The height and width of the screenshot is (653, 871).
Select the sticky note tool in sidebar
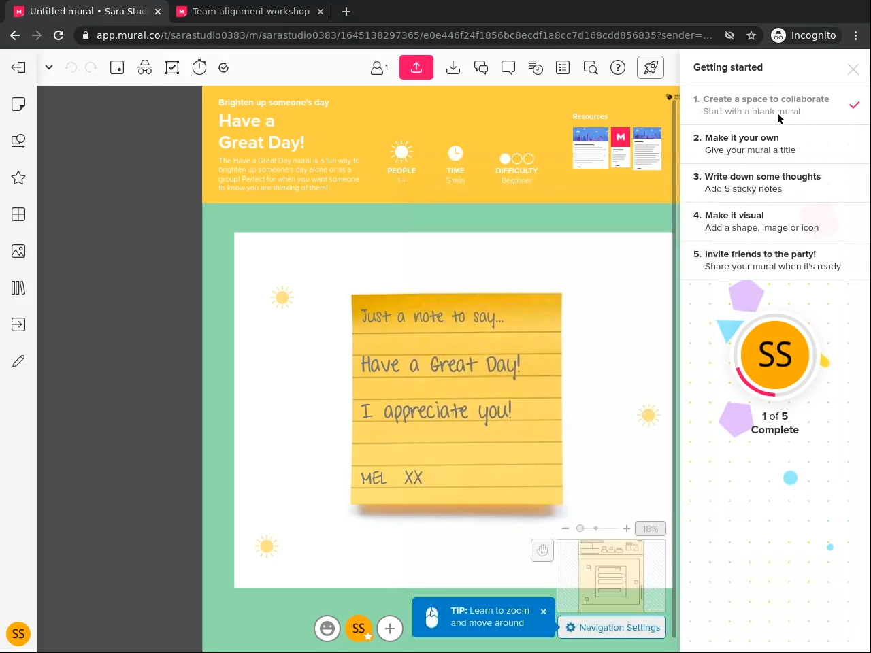[x=18, y=104]
